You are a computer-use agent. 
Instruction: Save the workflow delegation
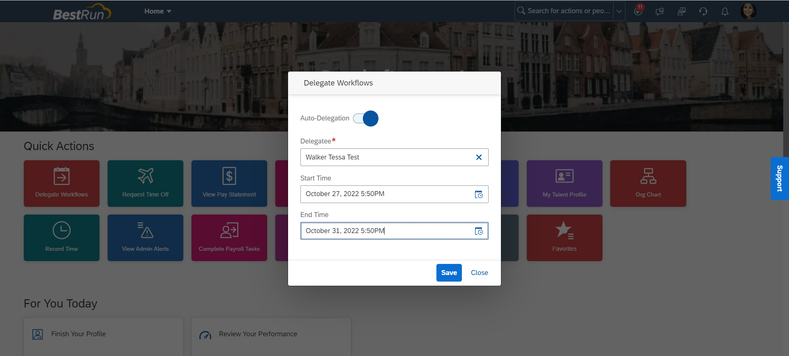(449, 273)
